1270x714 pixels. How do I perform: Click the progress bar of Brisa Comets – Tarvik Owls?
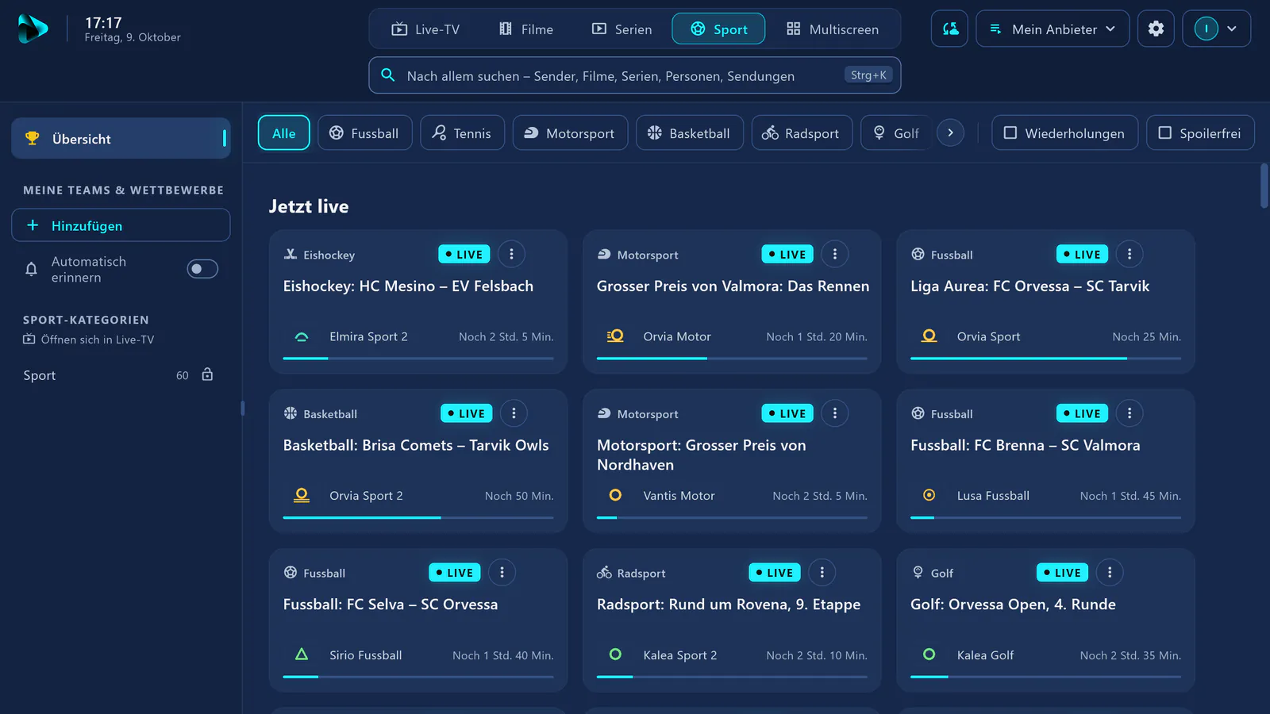coord(418,518)
